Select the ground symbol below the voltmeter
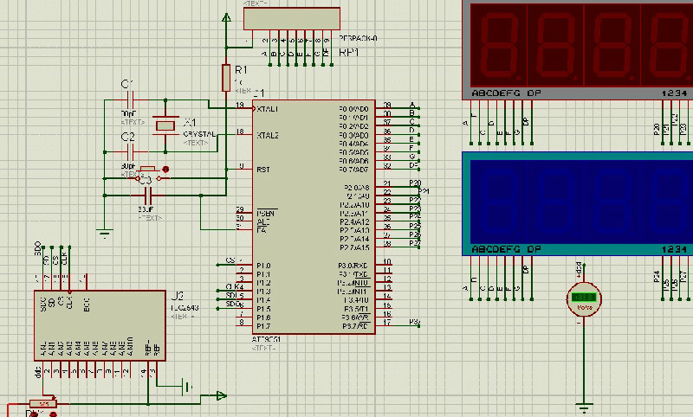Image resolution: width=693 pixels, height=417 pixels. point(584,406)
